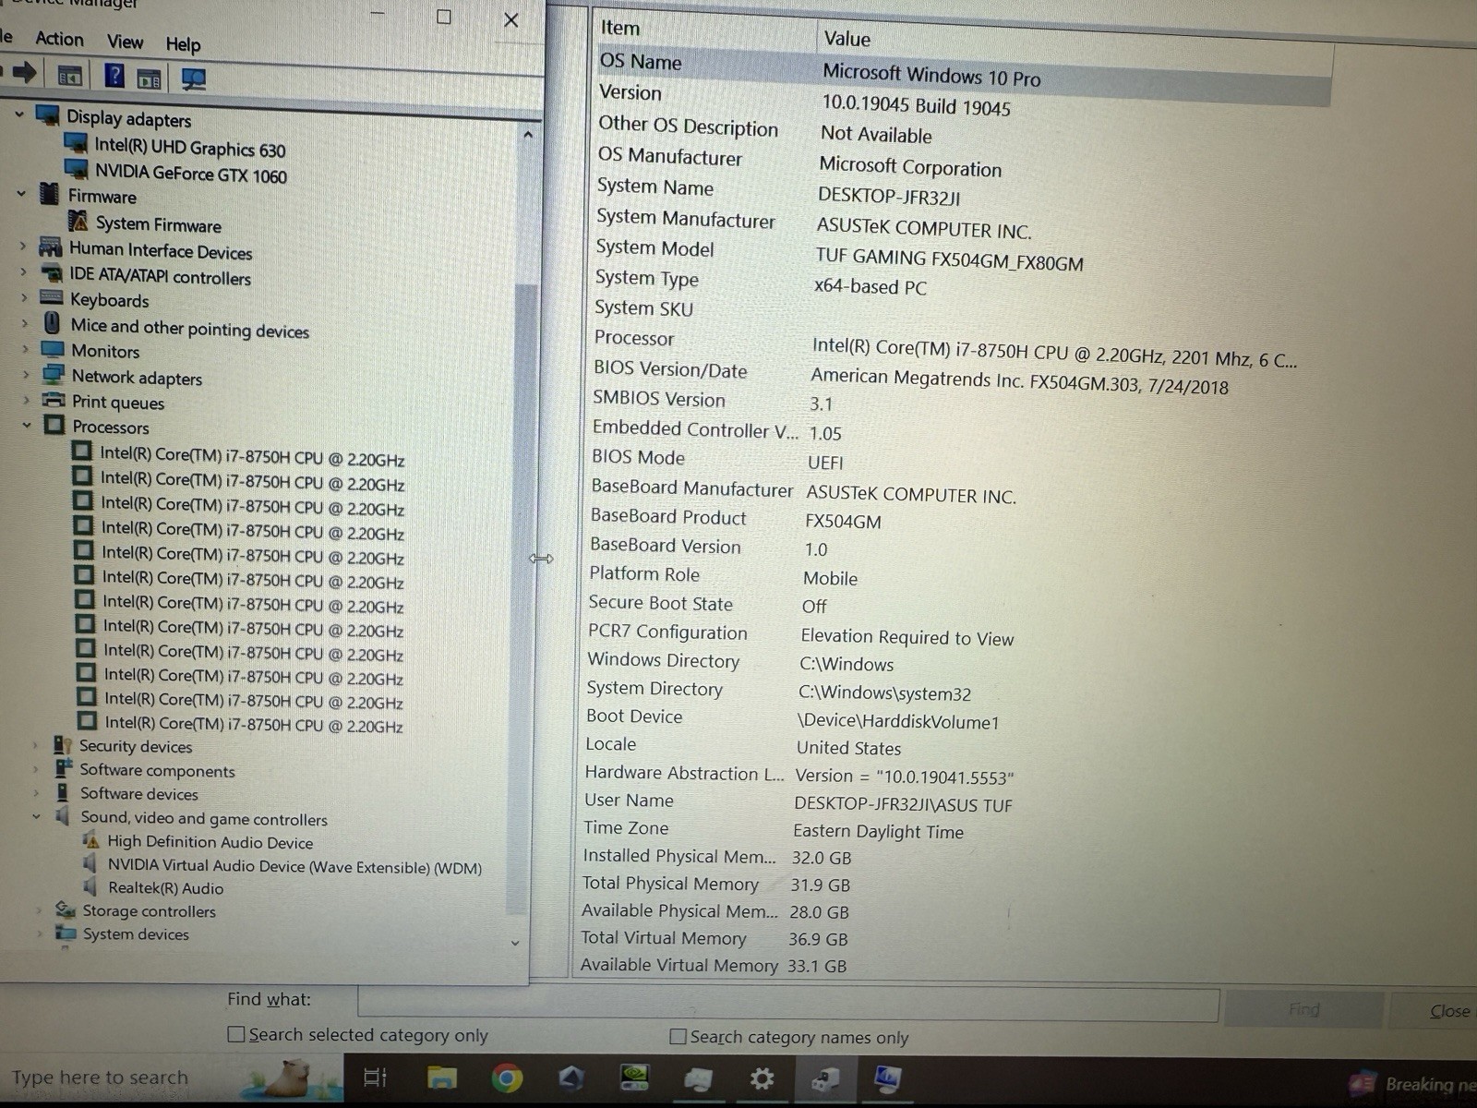The width and height of the screenshot is (1477, 1108).
Task: Click the Display adapters category icon
Action: click(x=48, y=115)
